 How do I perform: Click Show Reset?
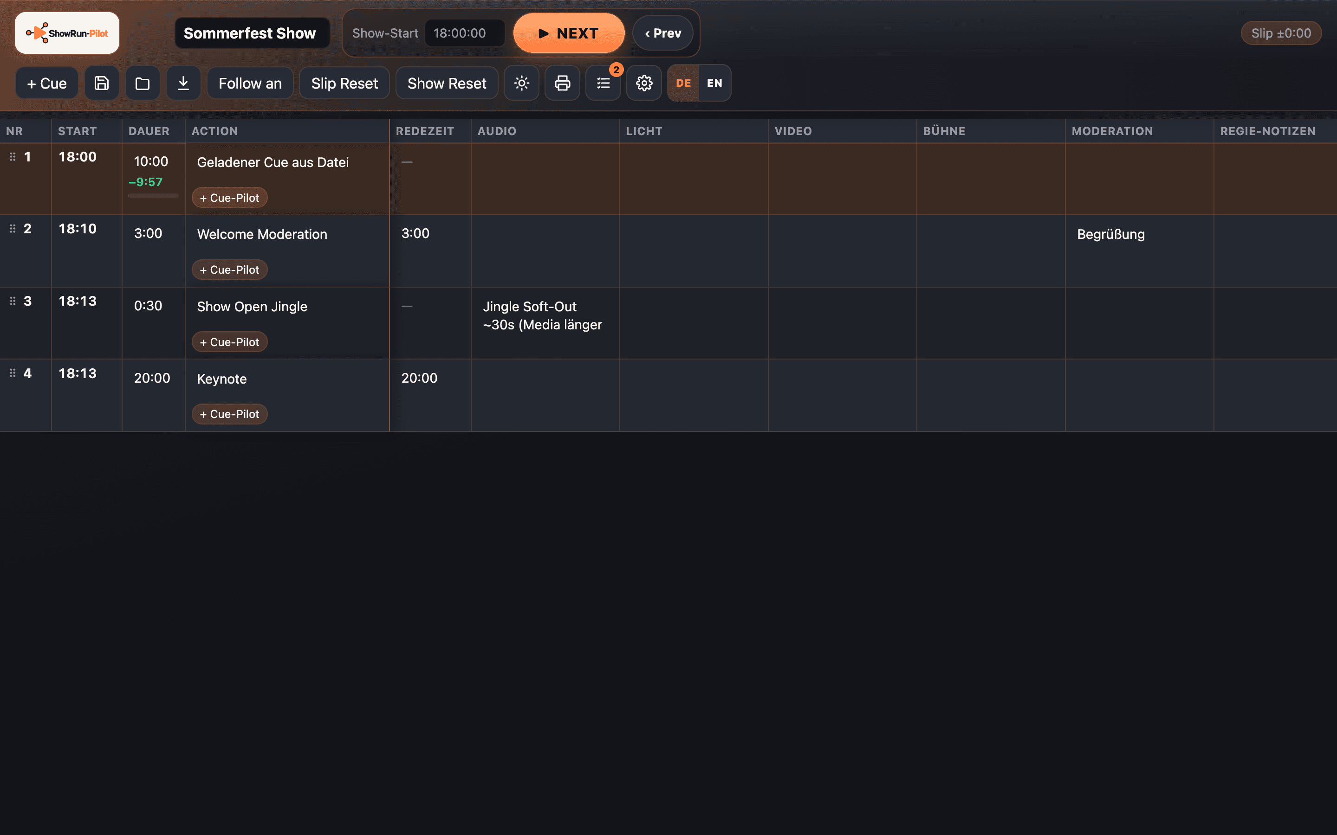[447, 83]
